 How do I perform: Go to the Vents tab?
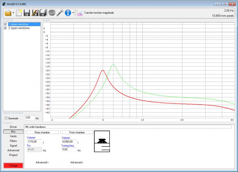click(x=13, y=136)
